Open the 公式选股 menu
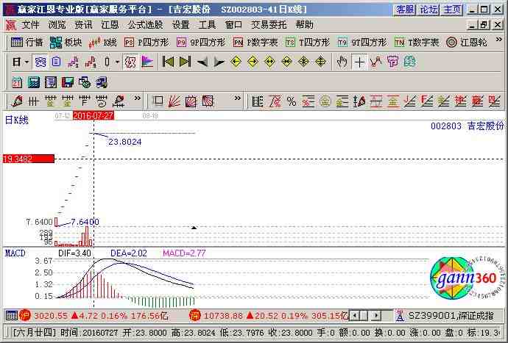Screen dimensions: 508x343 pos(146,24)
